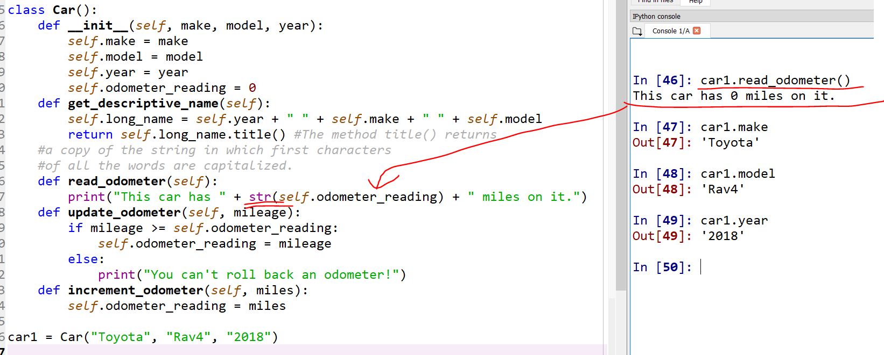This screenshot has width=884, height=355.
Task: Switch to the Find in files tab
Action: pyautogui.click(x=655, y=2)
